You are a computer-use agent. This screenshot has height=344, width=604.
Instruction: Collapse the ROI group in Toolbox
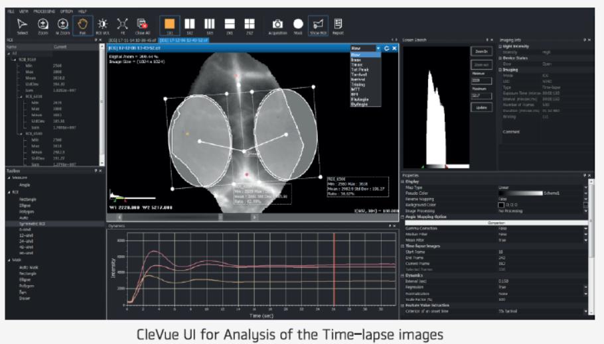[8, 191]
